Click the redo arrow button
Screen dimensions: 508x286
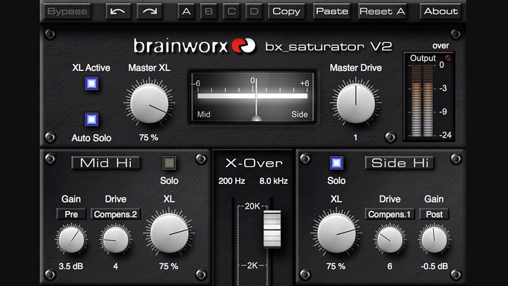[x=150, y=11]
